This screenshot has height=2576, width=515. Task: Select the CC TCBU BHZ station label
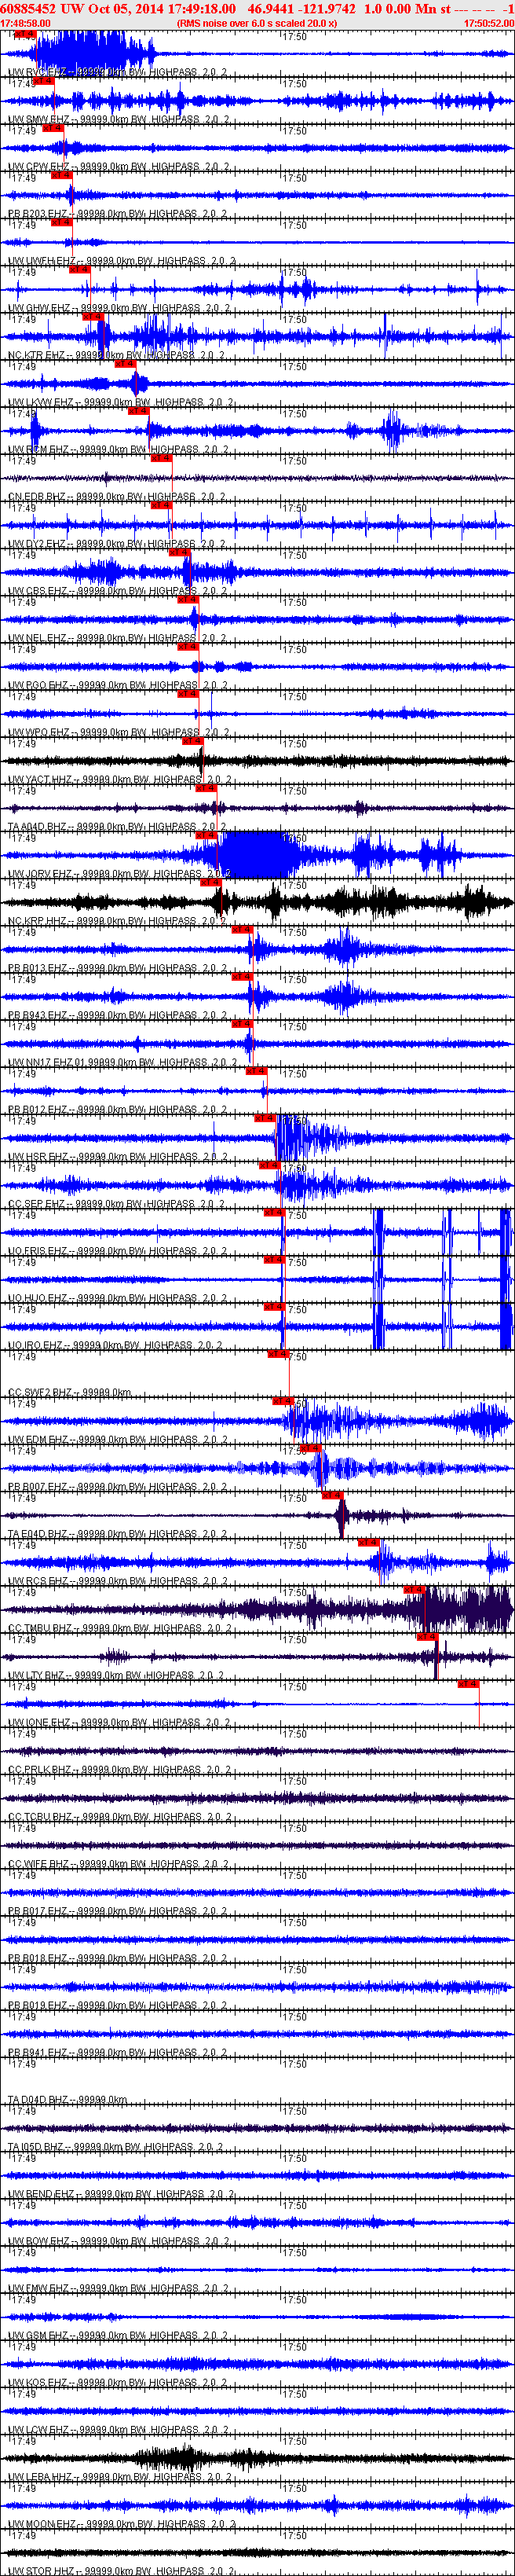[119, 1816]
